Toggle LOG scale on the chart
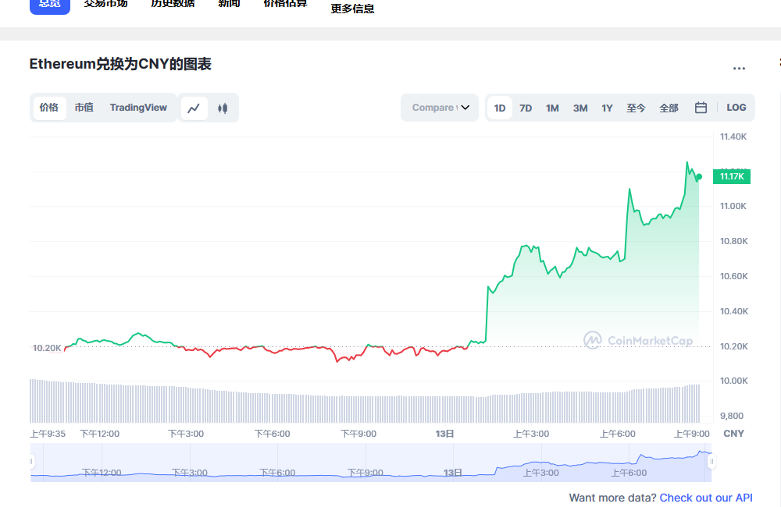This screenshot has width=781, height=507. pyautogui.click(x=736, y=108)
